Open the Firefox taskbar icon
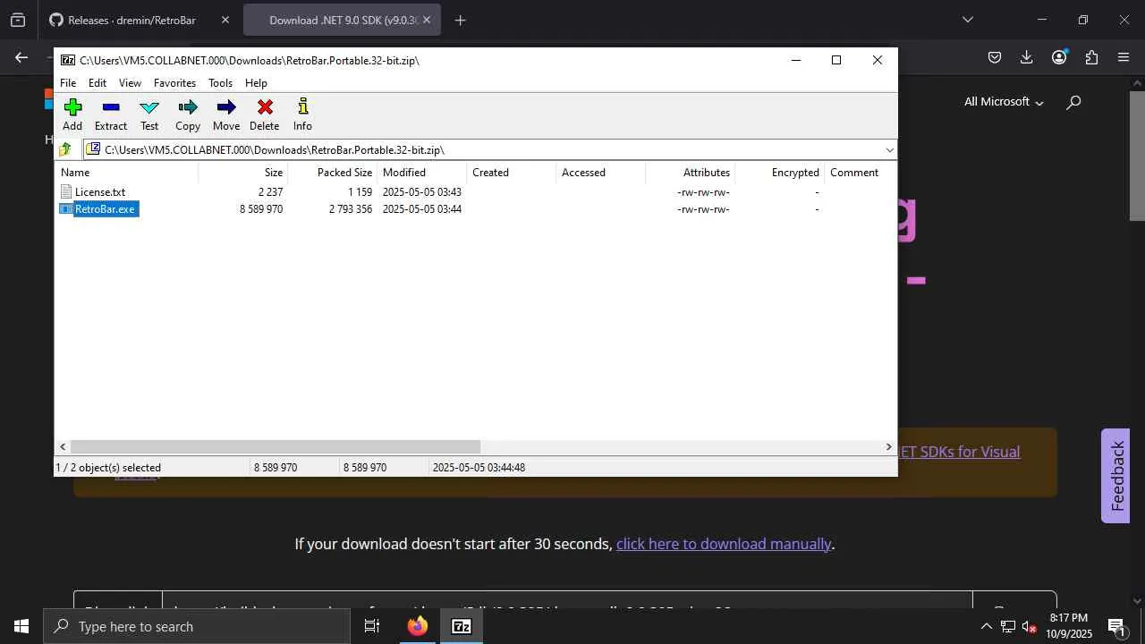The image size is (1145, 644). point(417,626)
